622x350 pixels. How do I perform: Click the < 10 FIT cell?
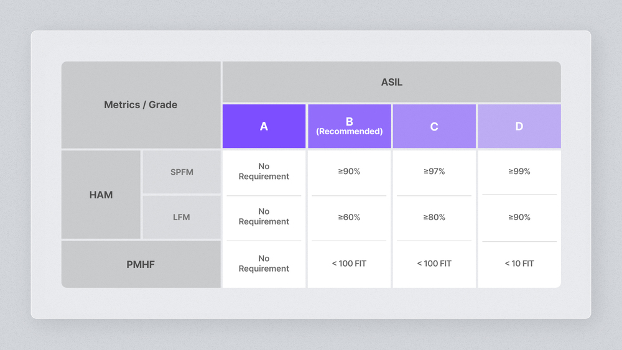(519, 264)
